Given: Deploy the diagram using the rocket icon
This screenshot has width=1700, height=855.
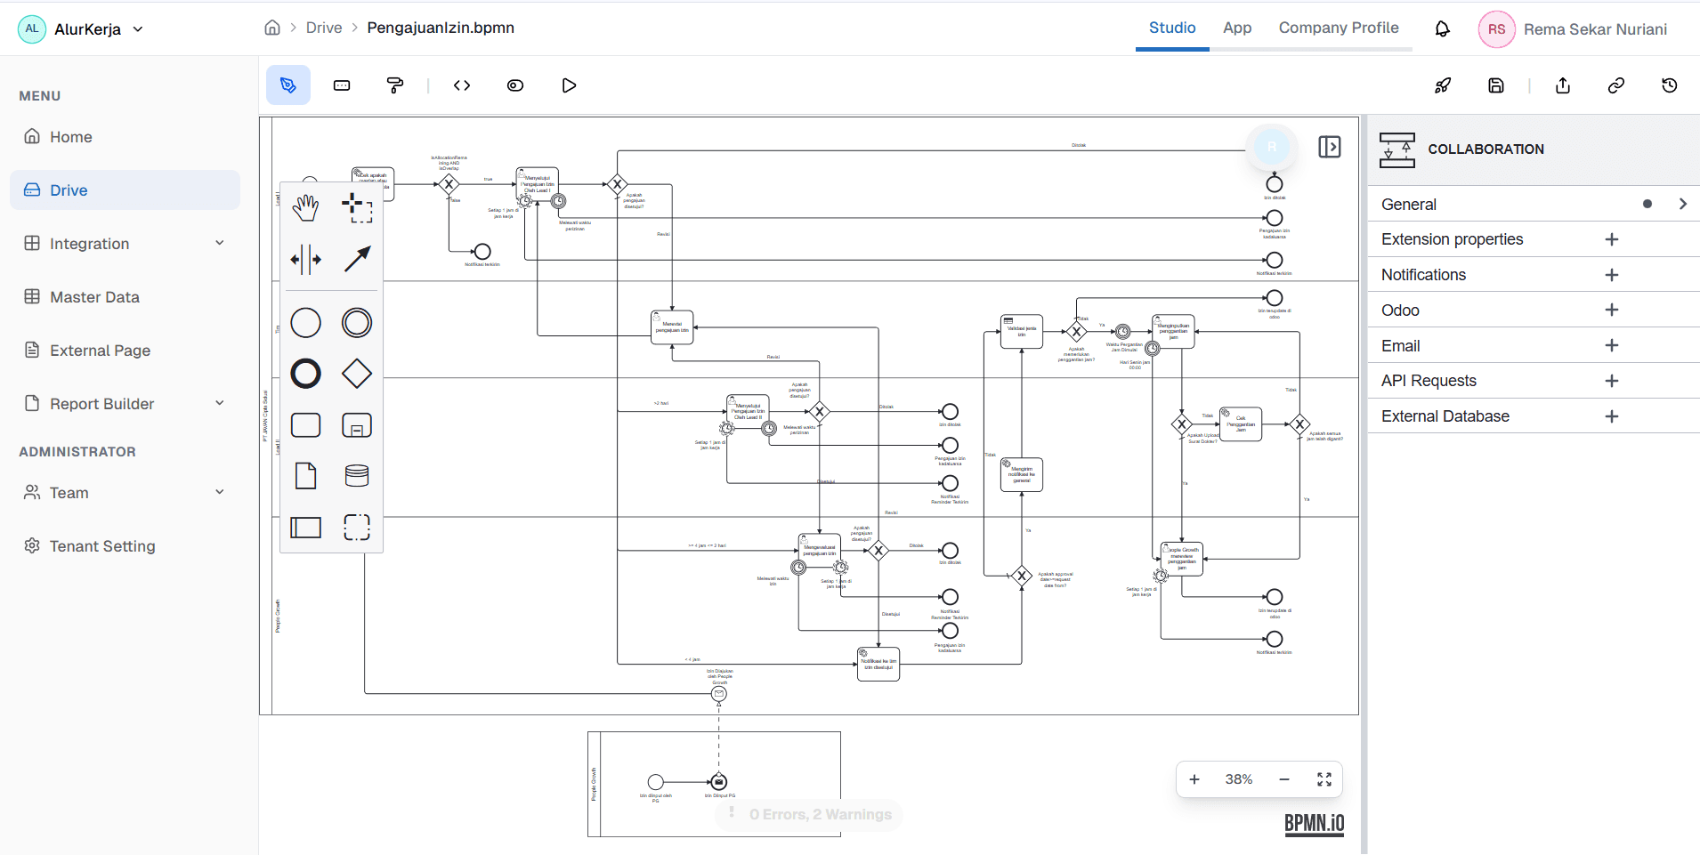Looking at the screenshot, I should [1443, 85].
